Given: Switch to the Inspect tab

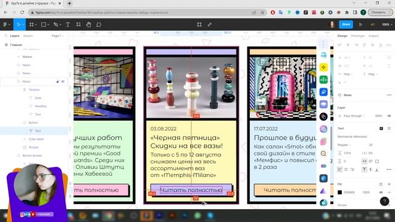Looking at the screenshot, I should pos(373,36).
